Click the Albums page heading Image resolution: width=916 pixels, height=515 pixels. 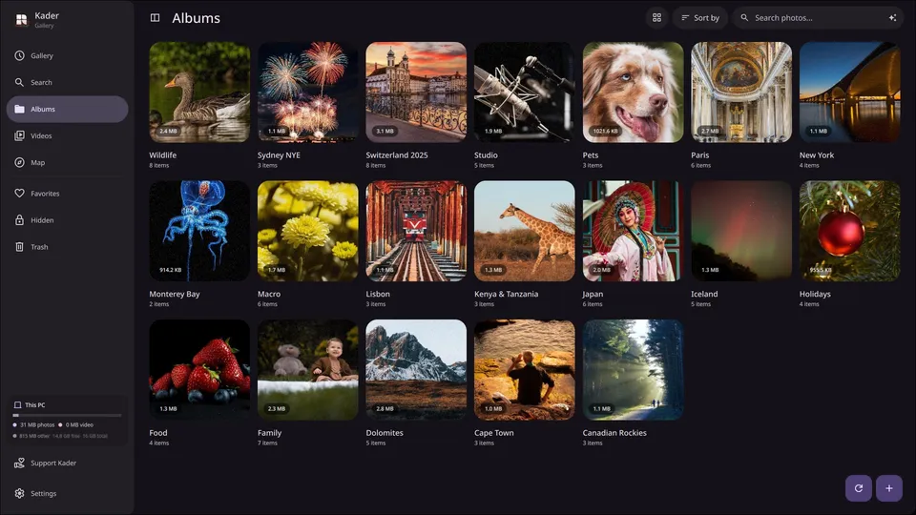click(x=196, y=18)
